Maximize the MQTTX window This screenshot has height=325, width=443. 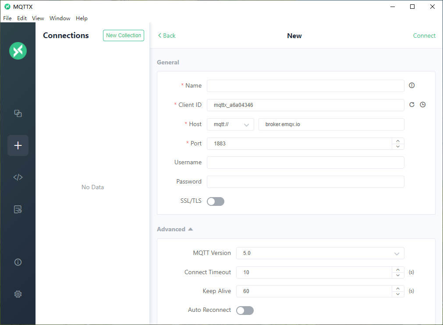pyautogui.click(x=412, y=7)
